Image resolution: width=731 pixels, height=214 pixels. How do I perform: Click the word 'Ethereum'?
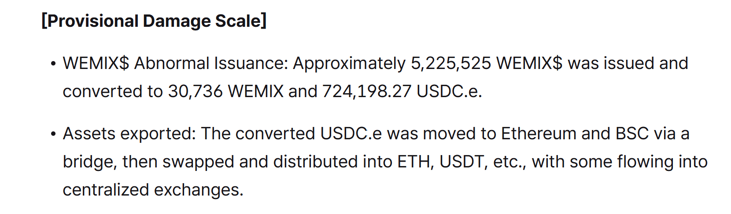539,134
